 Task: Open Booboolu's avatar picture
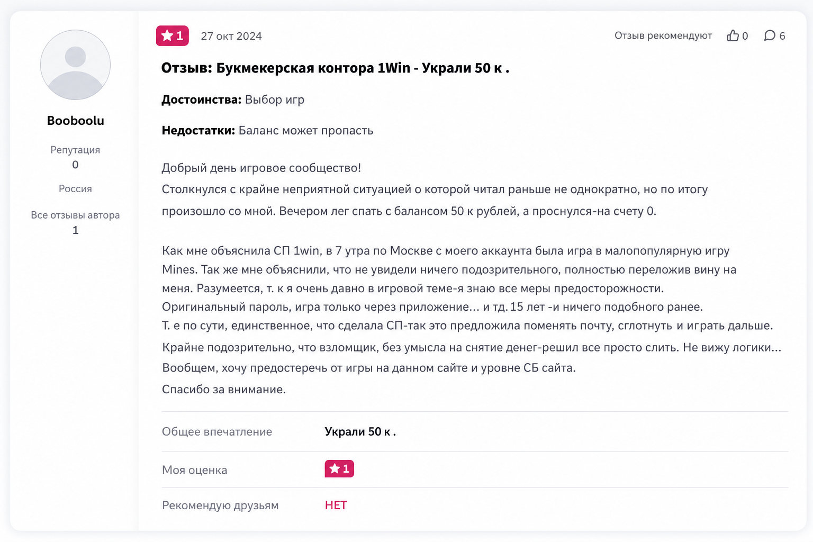pyautogui.click(x=75, y=65)
